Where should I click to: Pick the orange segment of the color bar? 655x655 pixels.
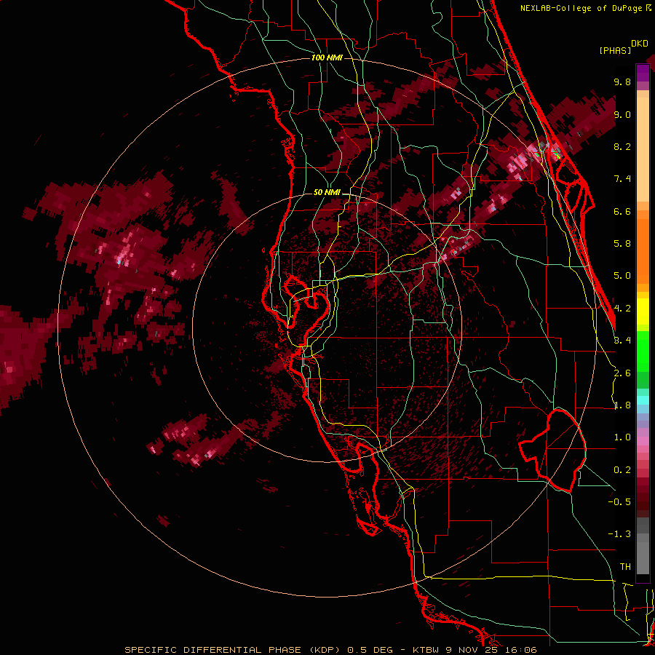click(643, 250)
